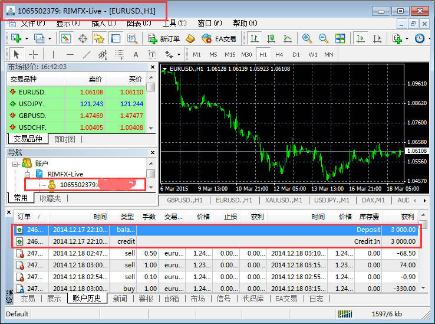The height and width of the screenshot is (324, 435).
Task: Open the profiles dropdown arrow in toolbar
Action: (x=50, y=38)
